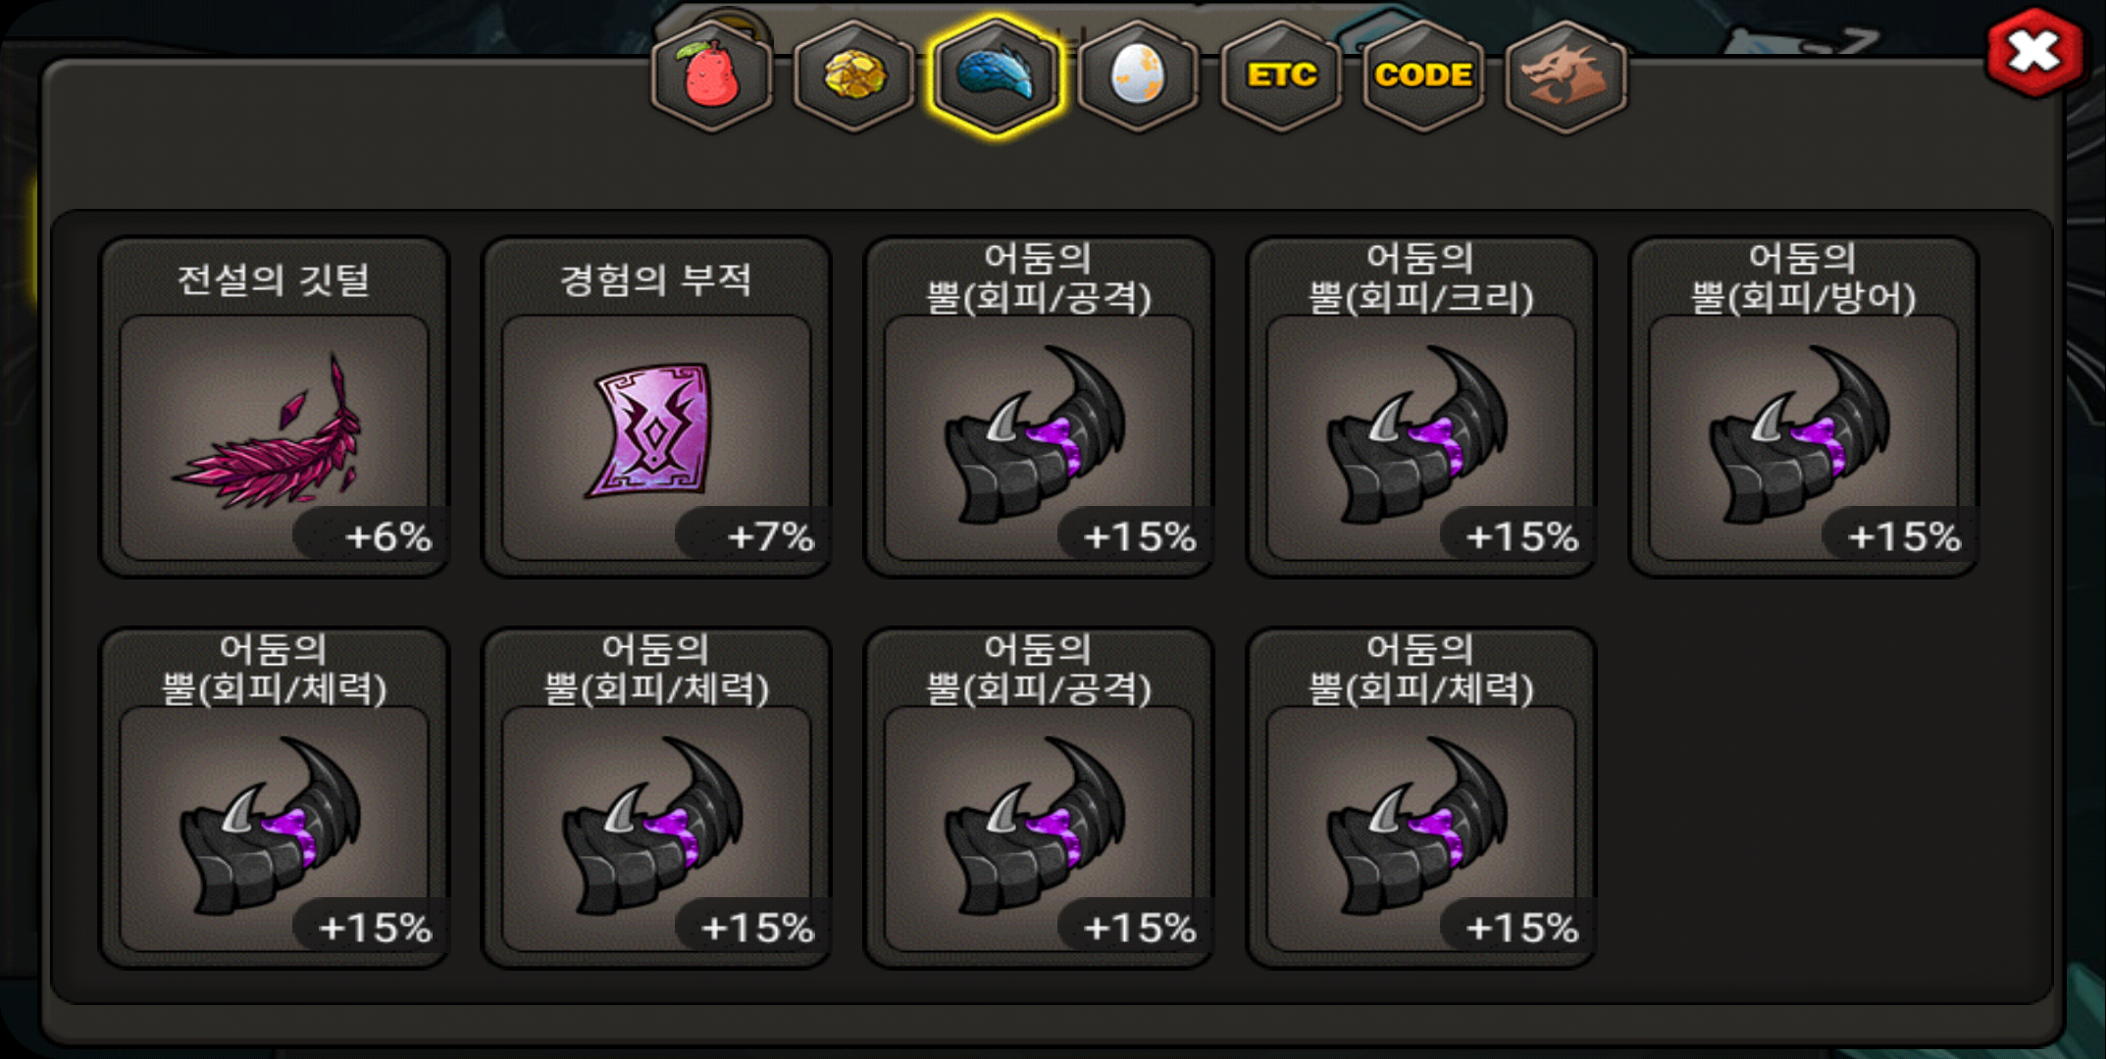
Task: Close the inventory with red X
Action: (x=2035, y=51)
